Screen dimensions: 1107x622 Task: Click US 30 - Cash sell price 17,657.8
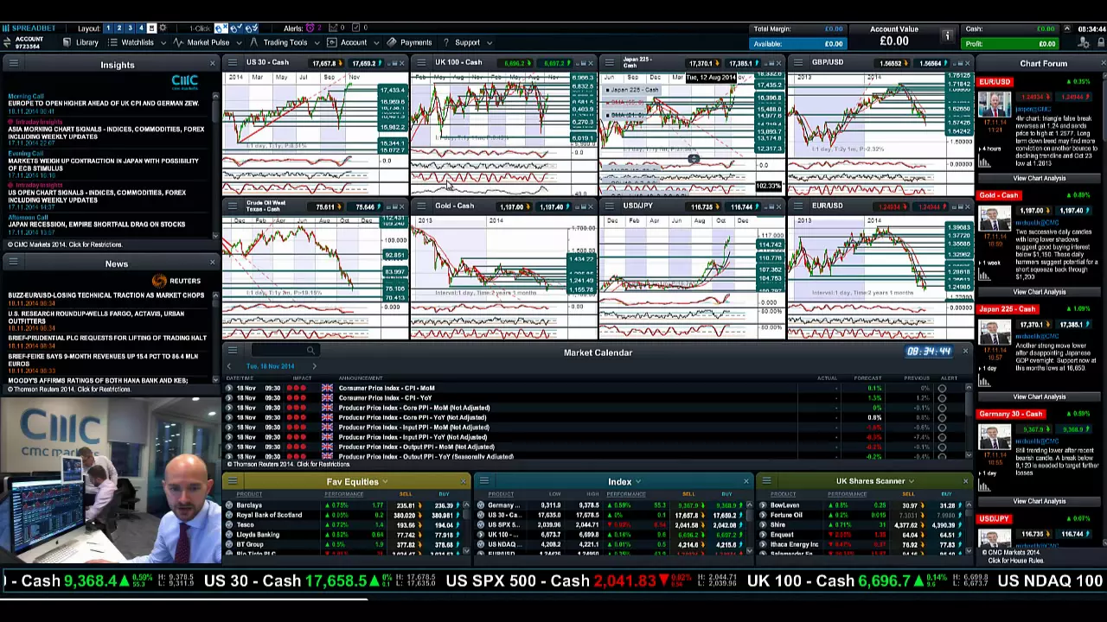pyautogui.click(x=324, y=63)
